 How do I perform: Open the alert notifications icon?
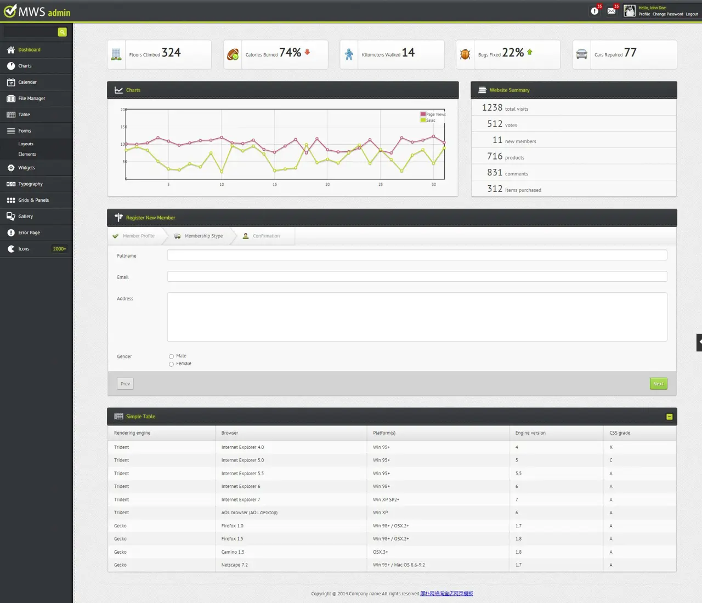[x=595, y=11]
